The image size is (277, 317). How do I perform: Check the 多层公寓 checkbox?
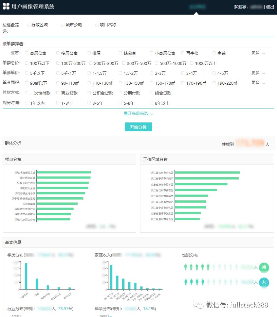click(58, 53)
